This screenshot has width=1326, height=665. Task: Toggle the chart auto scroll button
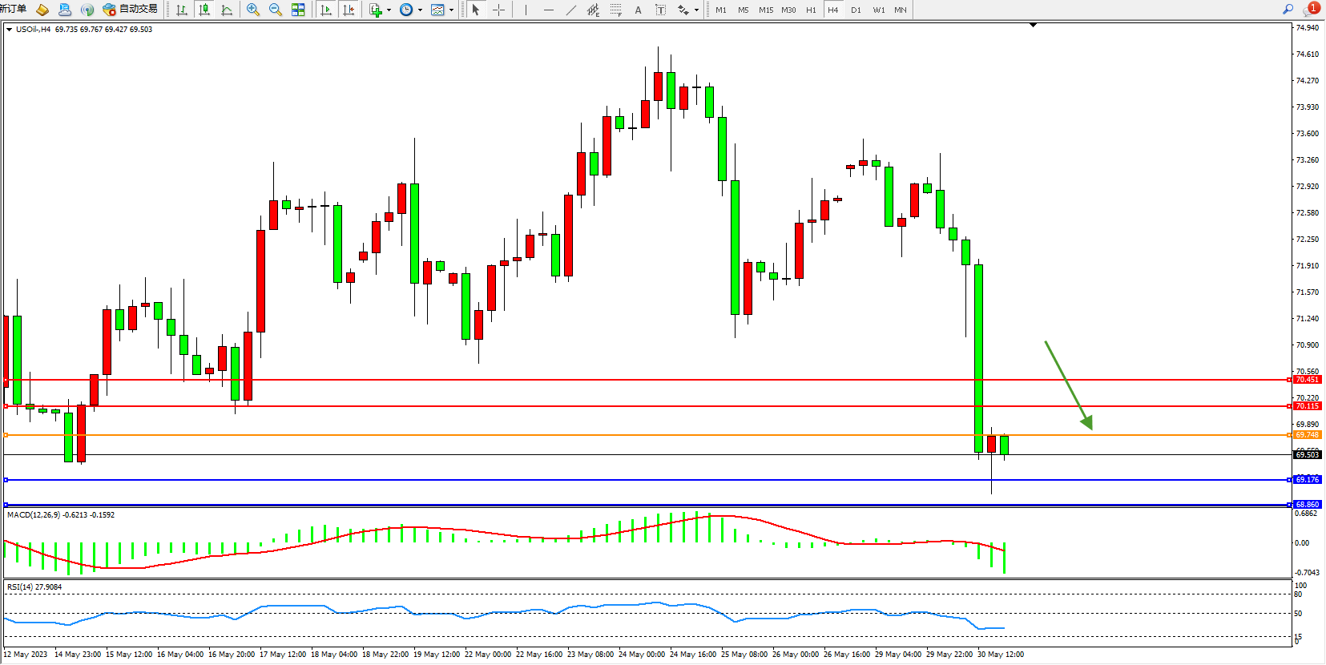click(x=326, y=10)
